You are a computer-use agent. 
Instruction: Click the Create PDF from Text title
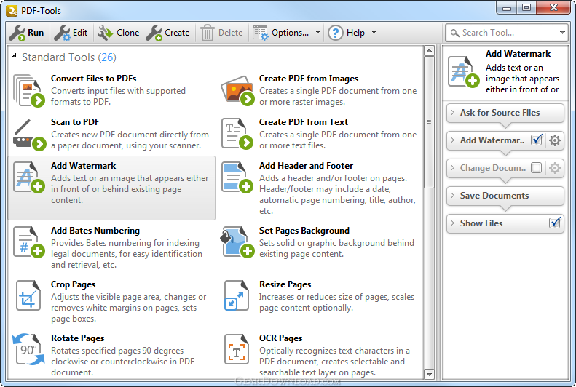[x=304, y=122]
